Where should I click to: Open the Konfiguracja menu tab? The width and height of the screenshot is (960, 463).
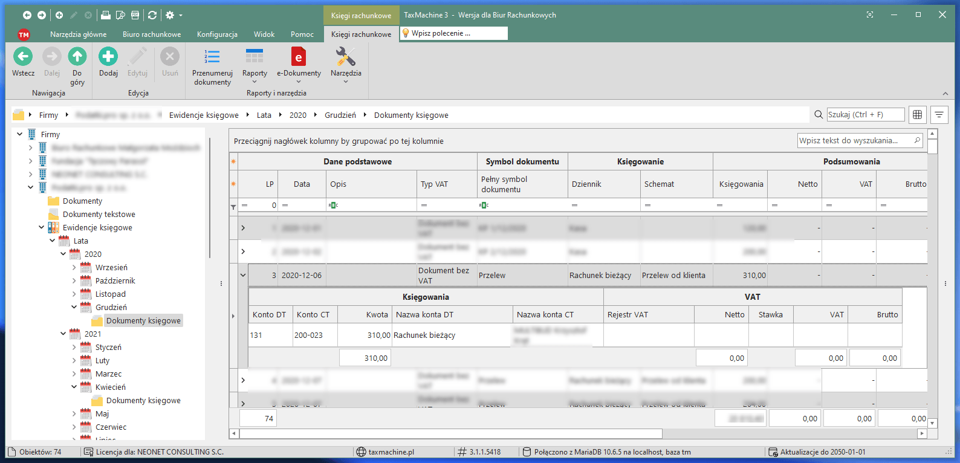tap(217, 34)
